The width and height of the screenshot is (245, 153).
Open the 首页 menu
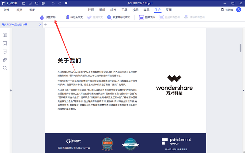[x=19, y=10]
